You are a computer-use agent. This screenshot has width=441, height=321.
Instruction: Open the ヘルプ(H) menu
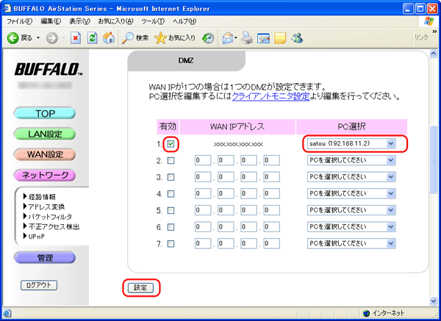pyautogui.click(x=184, y=21)
